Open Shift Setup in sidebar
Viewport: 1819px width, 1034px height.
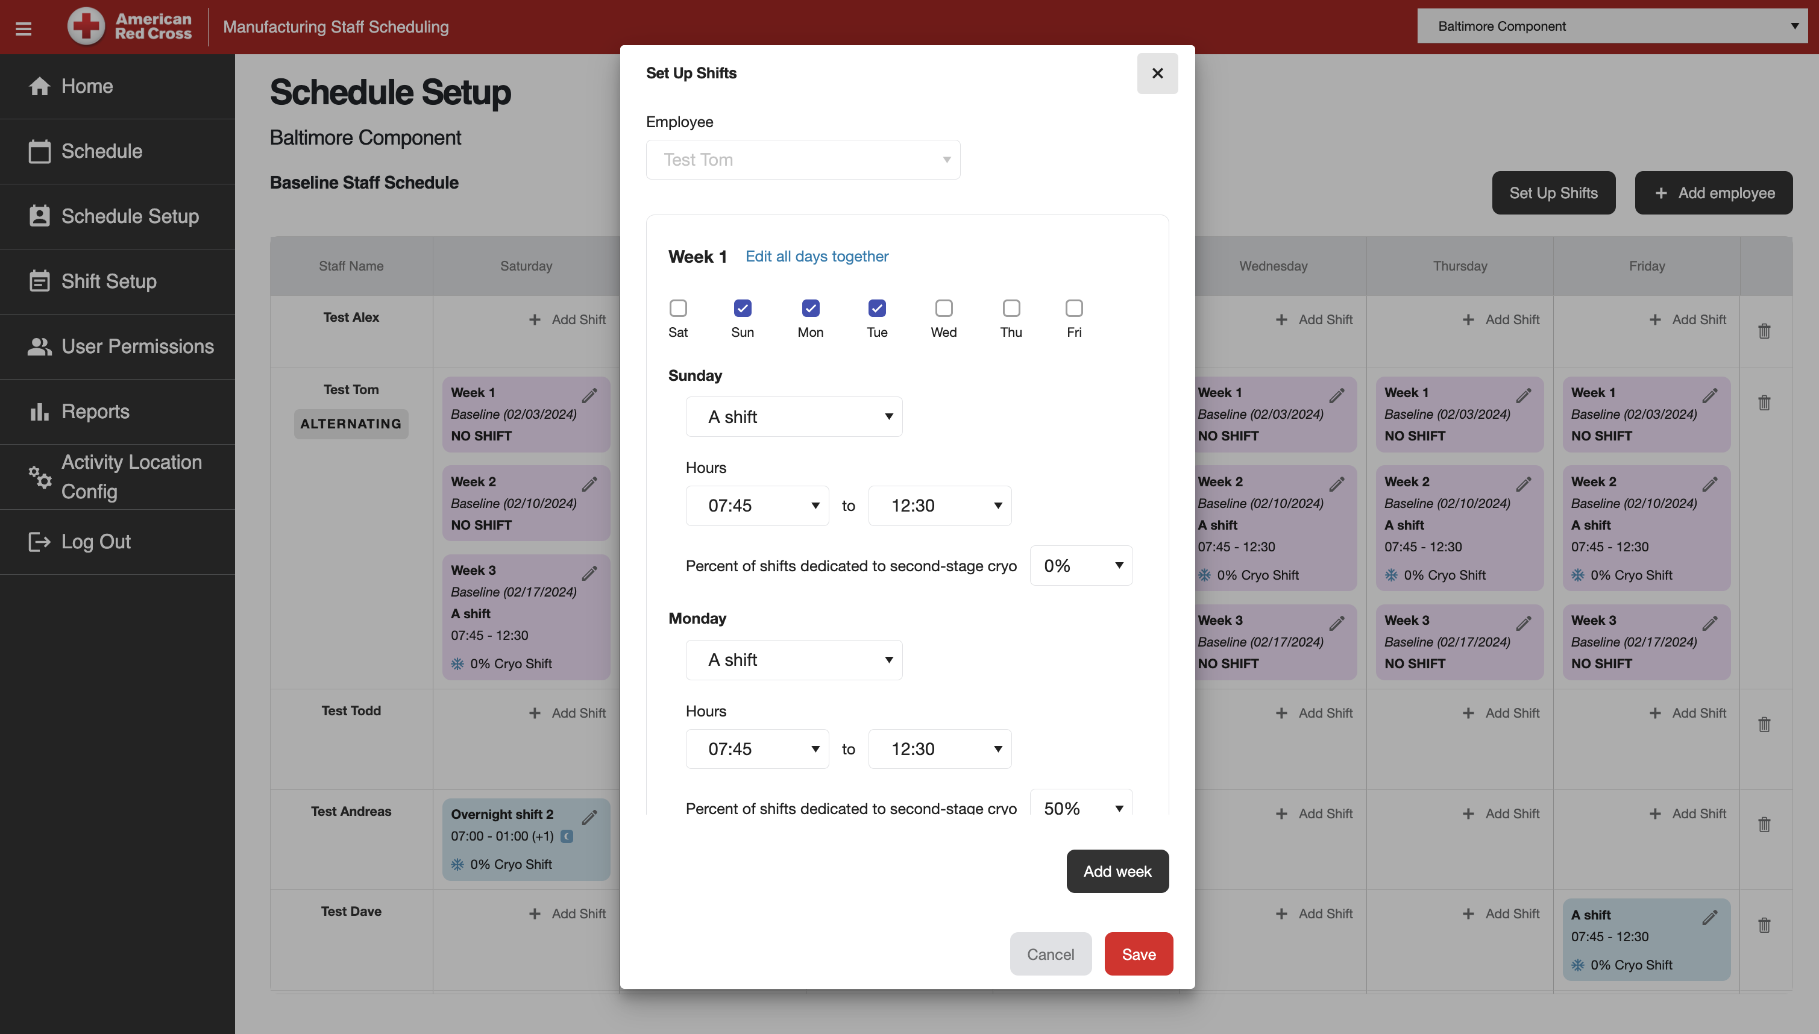[x=117, y=281]
